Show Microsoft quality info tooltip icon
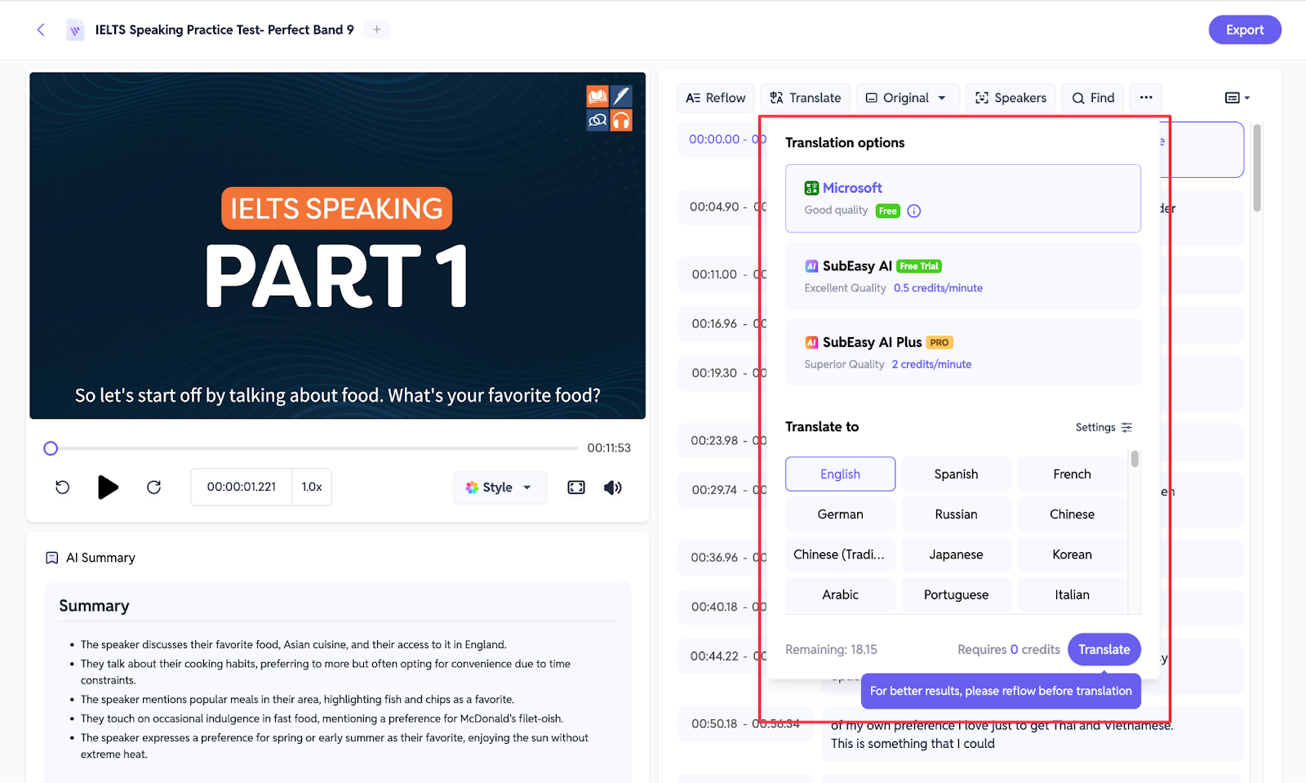 914,211
